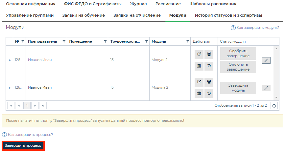
Task: Open Модуль 1 in external view
Action: [199, 54]
